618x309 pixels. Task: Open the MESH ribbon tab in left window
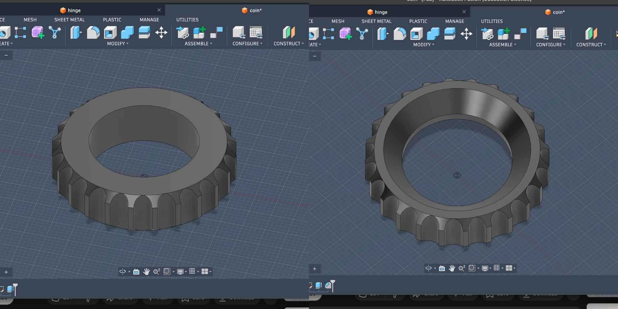pyautogui.click(x=30, y=19)
